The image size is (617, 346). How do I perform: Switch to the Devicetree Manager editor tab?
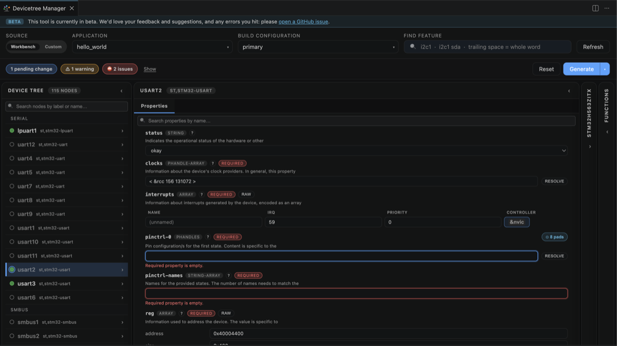tap(39, 8)
